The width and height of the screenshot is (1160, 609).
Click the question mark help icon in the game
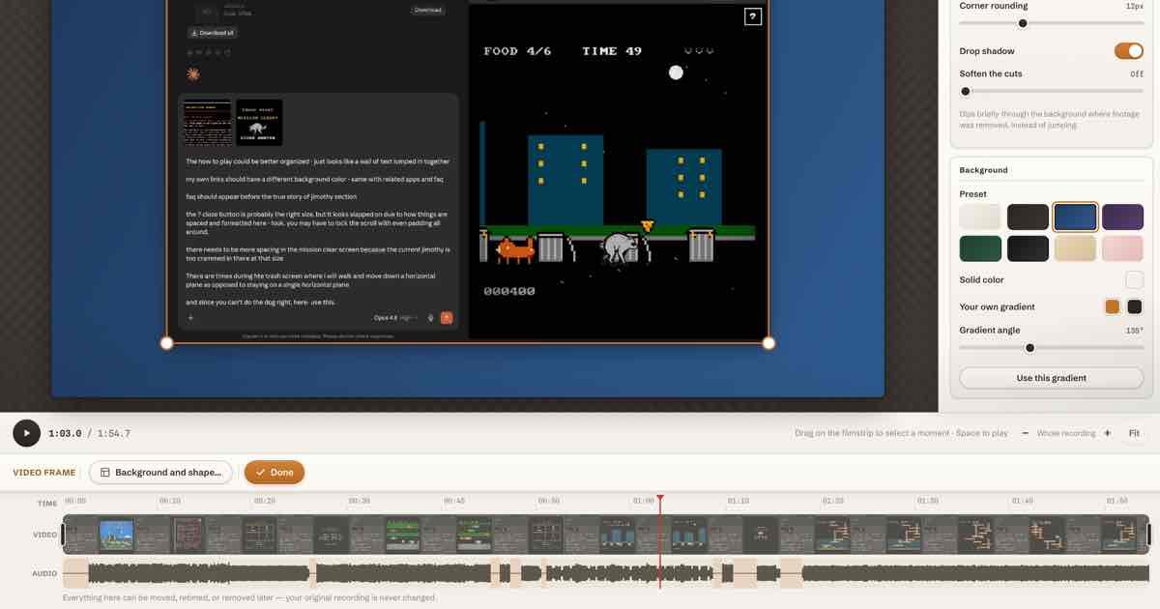753,16
